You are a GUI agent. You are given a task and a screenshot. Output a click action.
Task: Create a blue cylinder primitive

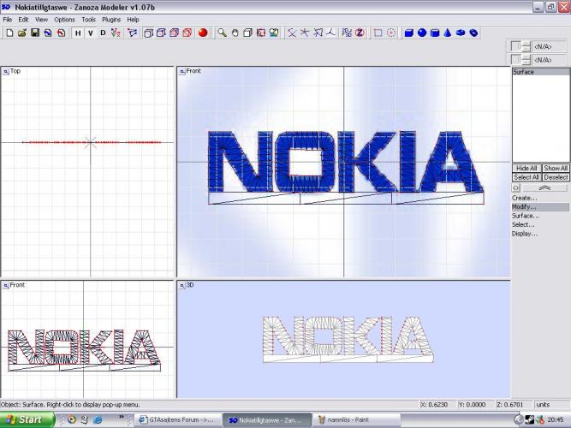[x=435, y=33]
